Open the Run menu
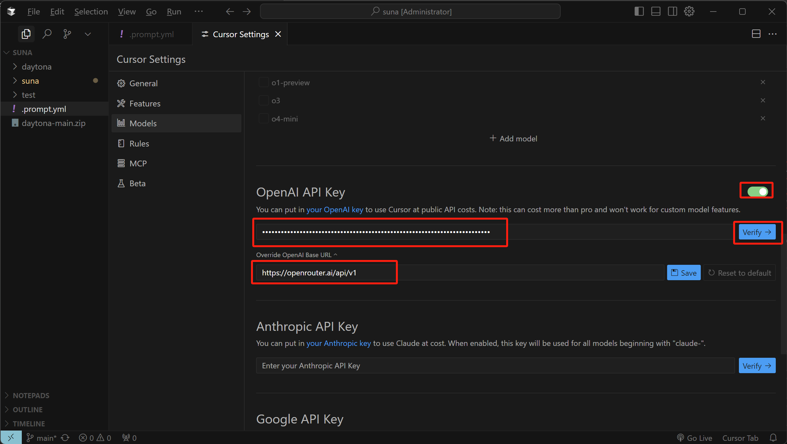The width and height of the screenshot is (787, 444). [x=174, y=12]
